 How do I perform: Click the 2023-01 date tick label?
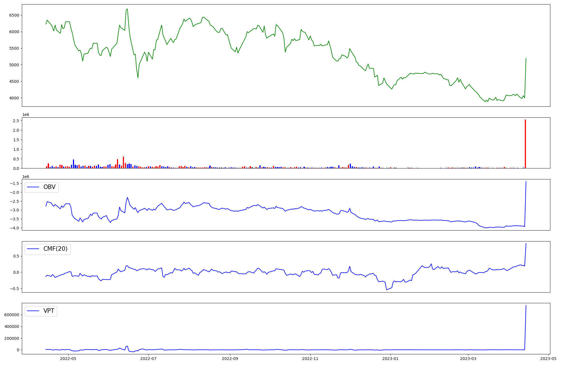(390, 359)
